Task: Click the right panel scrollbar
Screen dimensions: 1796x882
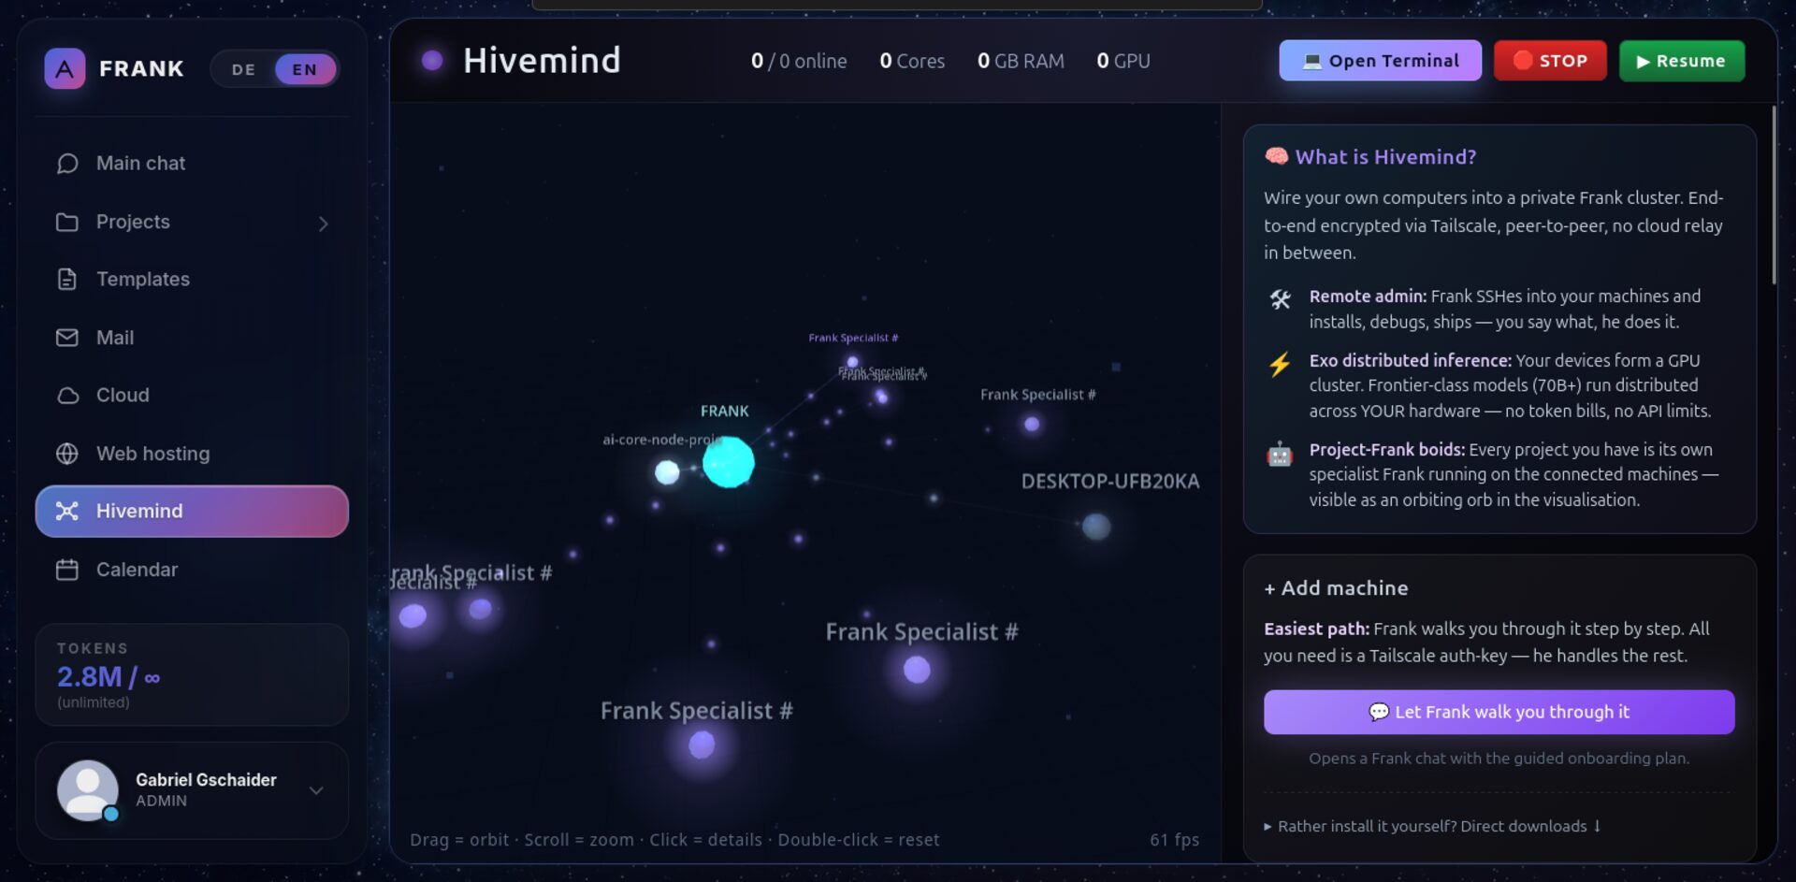Action: click(1773, 195)
